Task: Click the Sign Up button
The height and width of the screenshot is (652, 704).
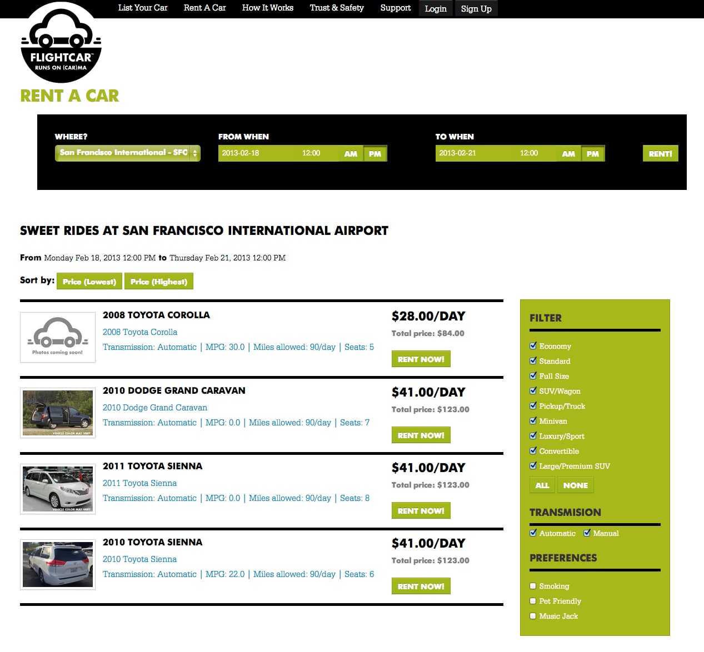Action: tap(476, 8)
